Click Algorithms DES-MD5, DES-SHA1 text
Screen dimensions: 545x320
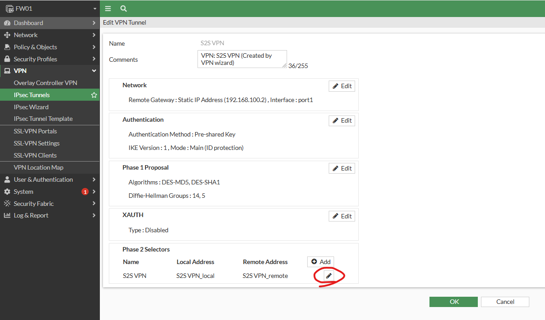pyautogui.click(x=174, y=182)
